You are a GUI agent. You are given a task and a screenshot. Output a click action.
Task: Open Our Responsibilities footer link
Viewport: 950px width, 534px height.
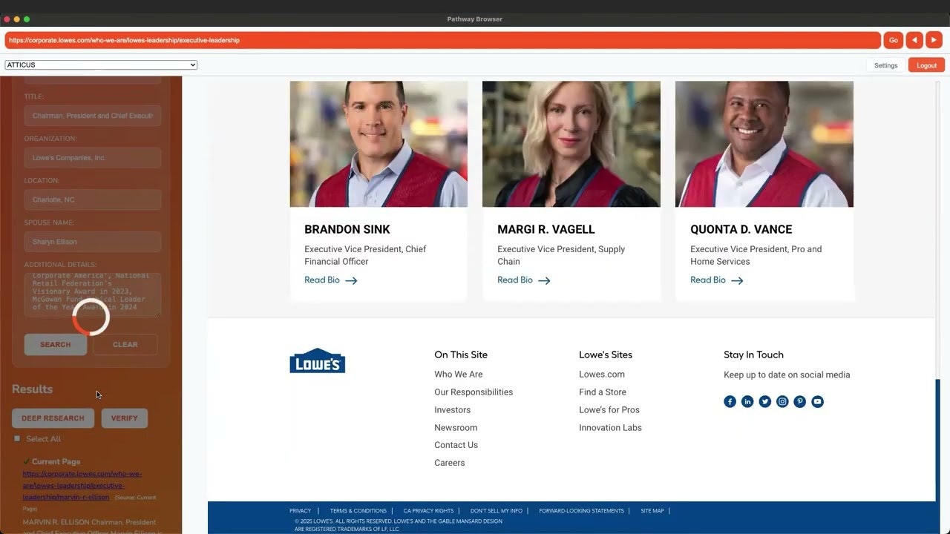(474, 392)
